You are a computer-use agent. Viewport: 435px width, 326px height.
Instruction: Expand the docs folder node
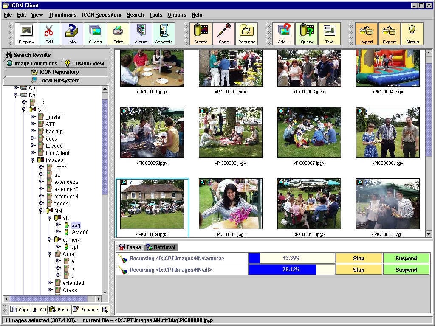pos(33,139)
